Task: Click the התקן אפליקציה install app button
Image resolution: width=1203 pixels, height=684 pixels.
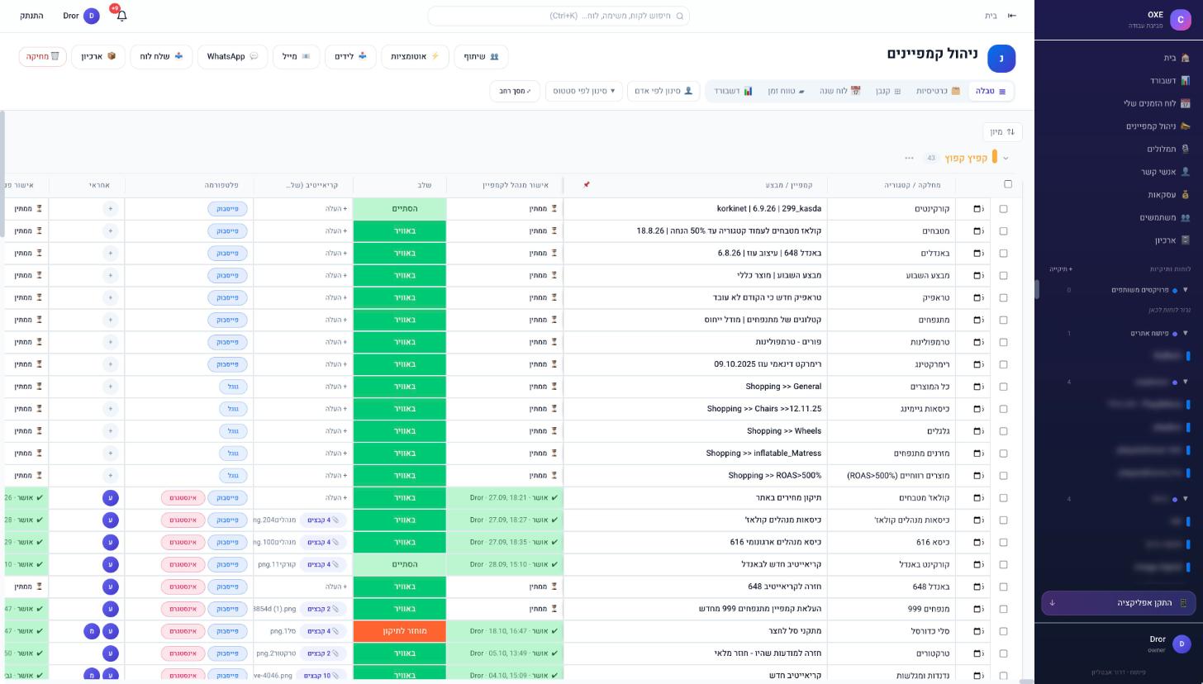Action: 1119,603
